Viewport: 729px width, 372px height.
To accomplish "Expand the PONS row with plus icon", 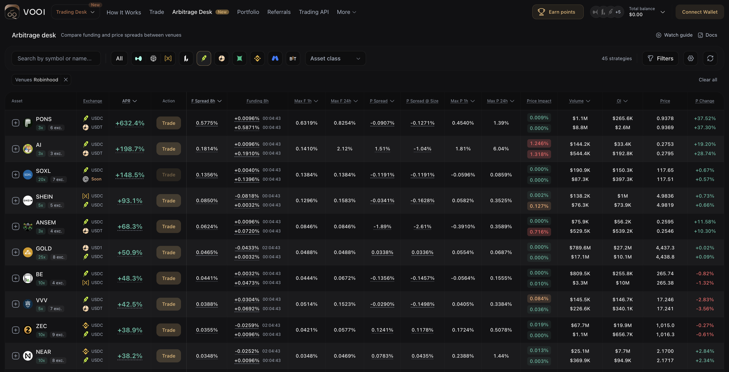I will point(15,123).
